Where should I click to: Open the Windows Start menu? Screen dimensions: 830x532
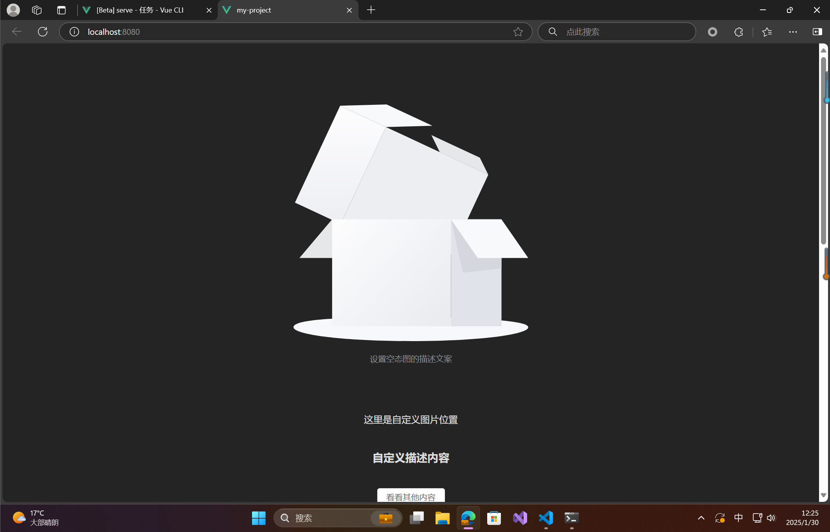[x=259, y=518]
